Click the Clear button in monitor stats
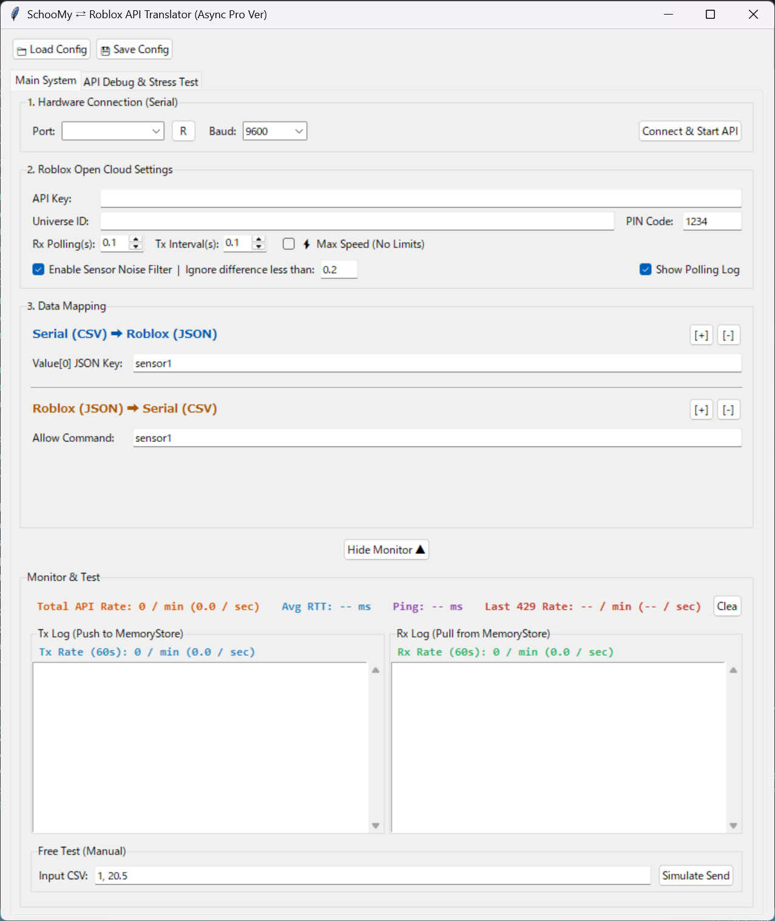The width and height of the screenshot is (775, 921). pyautogui.click(x=727, y=606)
